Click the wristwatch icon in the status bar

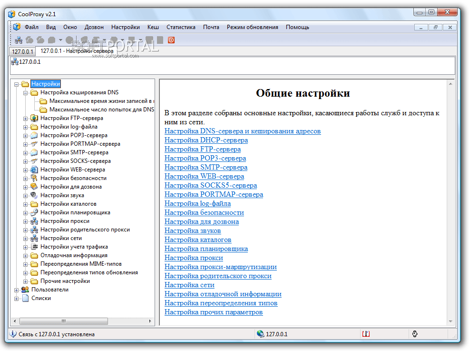415,334
